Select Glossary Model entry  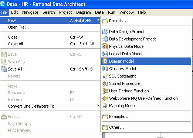[146, 69]
